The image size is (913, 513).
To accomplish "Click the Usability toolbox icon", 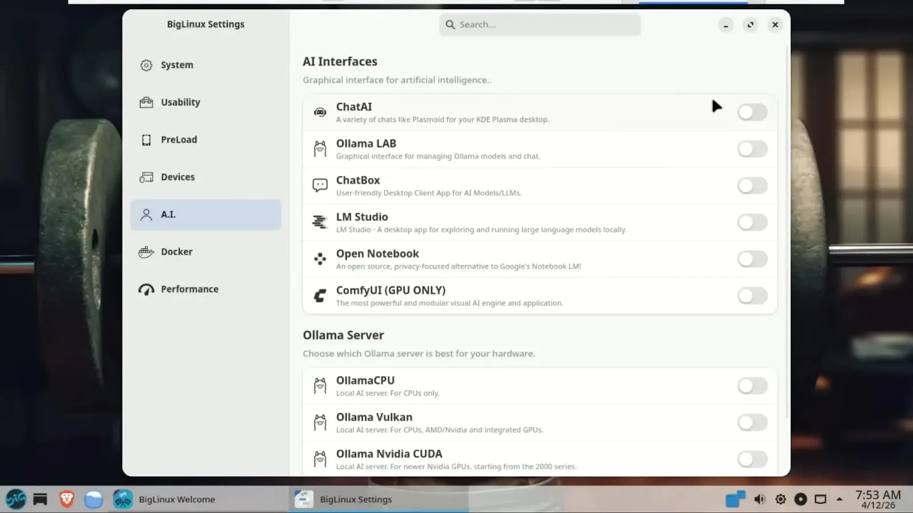I will pyautogui.click(x=146, y=103).
